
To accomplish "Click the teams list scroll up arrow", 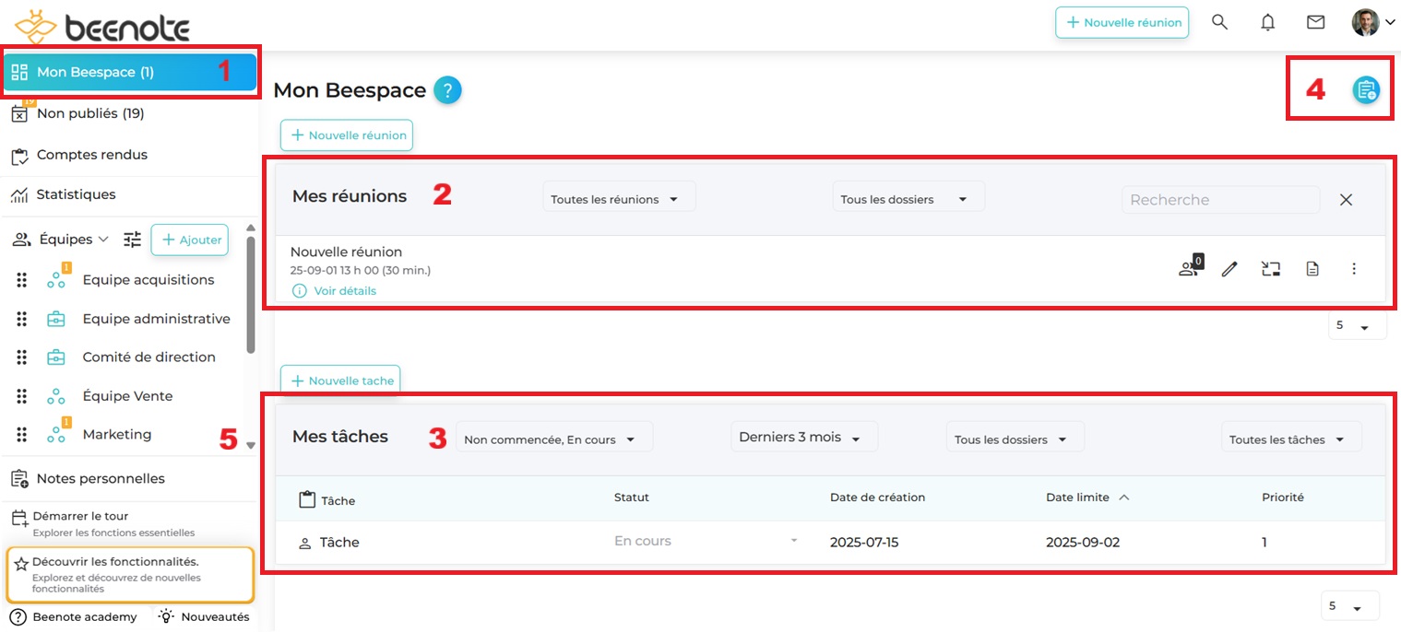I will coord(251,228).
